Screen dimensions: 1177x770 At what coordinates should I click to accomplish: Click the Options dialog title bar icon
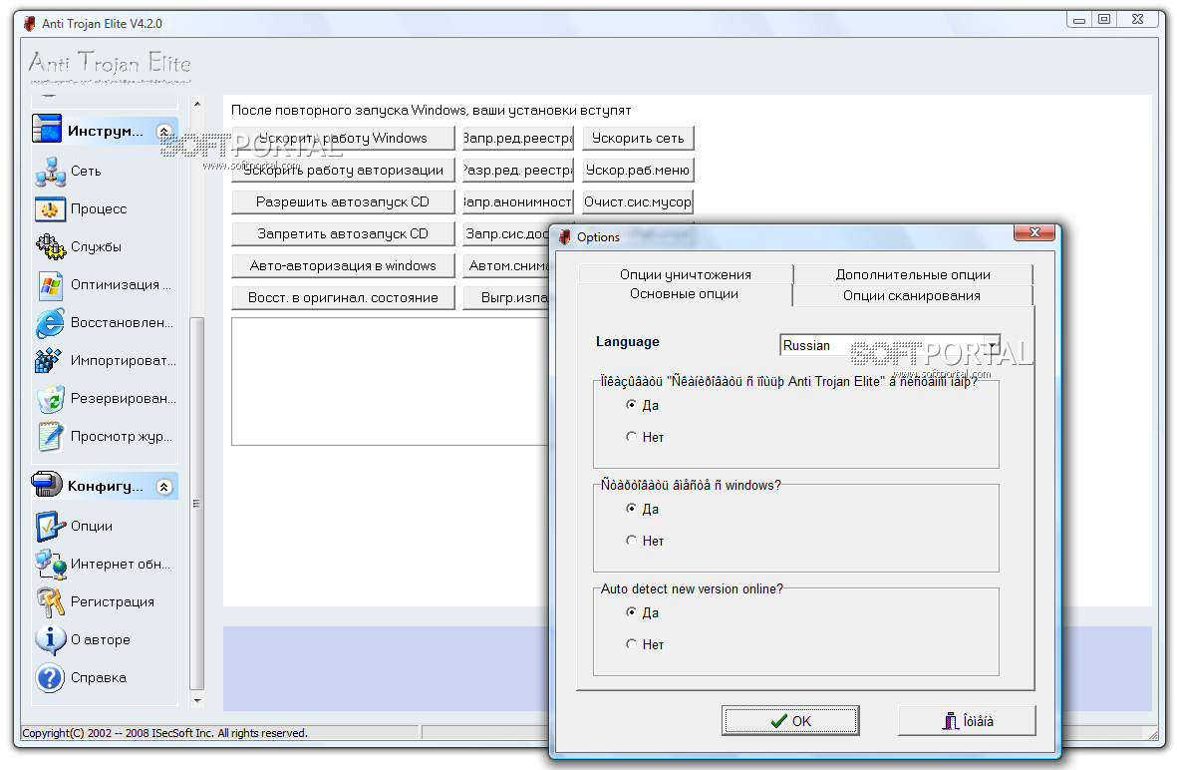pos(564,237)
